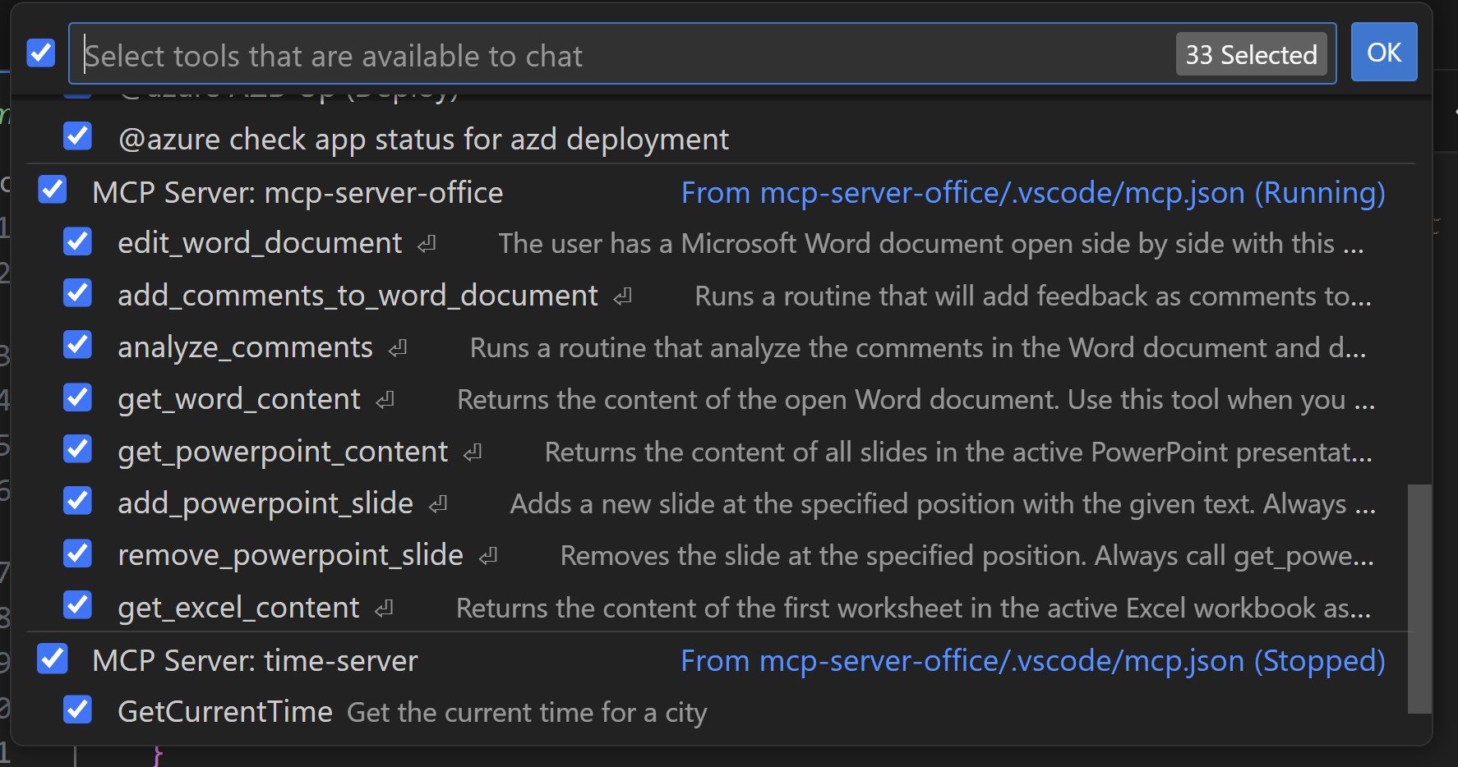Click the tool list vertical scrollbar

point(1419,598)
